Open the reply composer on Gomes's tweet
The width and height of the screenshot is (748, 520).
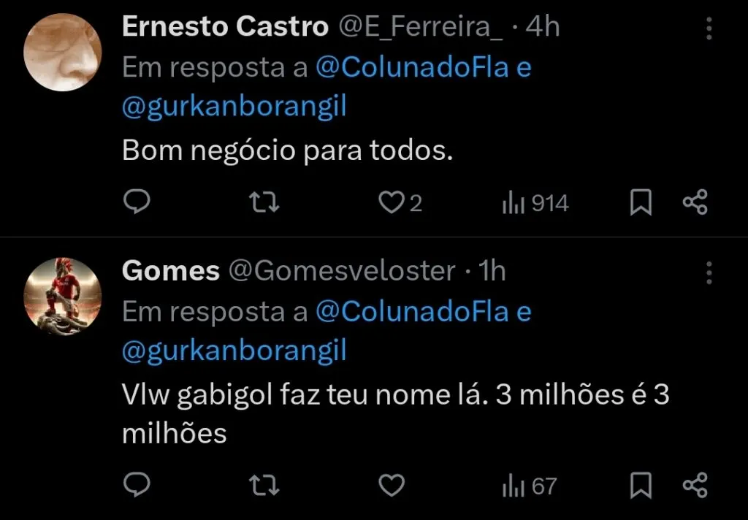137,484
